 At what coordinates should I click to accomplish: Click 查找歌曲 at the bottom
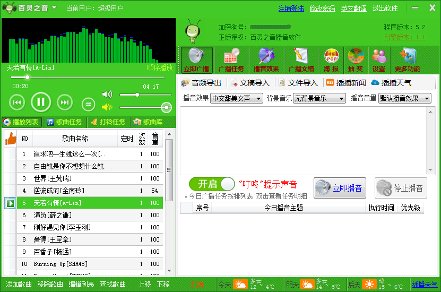pyautogui.click(x=113, y=284)
